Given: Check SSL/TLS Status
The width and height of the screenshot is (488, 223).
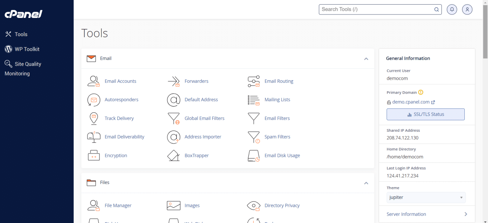Looking at the screenshot, I should (425, 114).
